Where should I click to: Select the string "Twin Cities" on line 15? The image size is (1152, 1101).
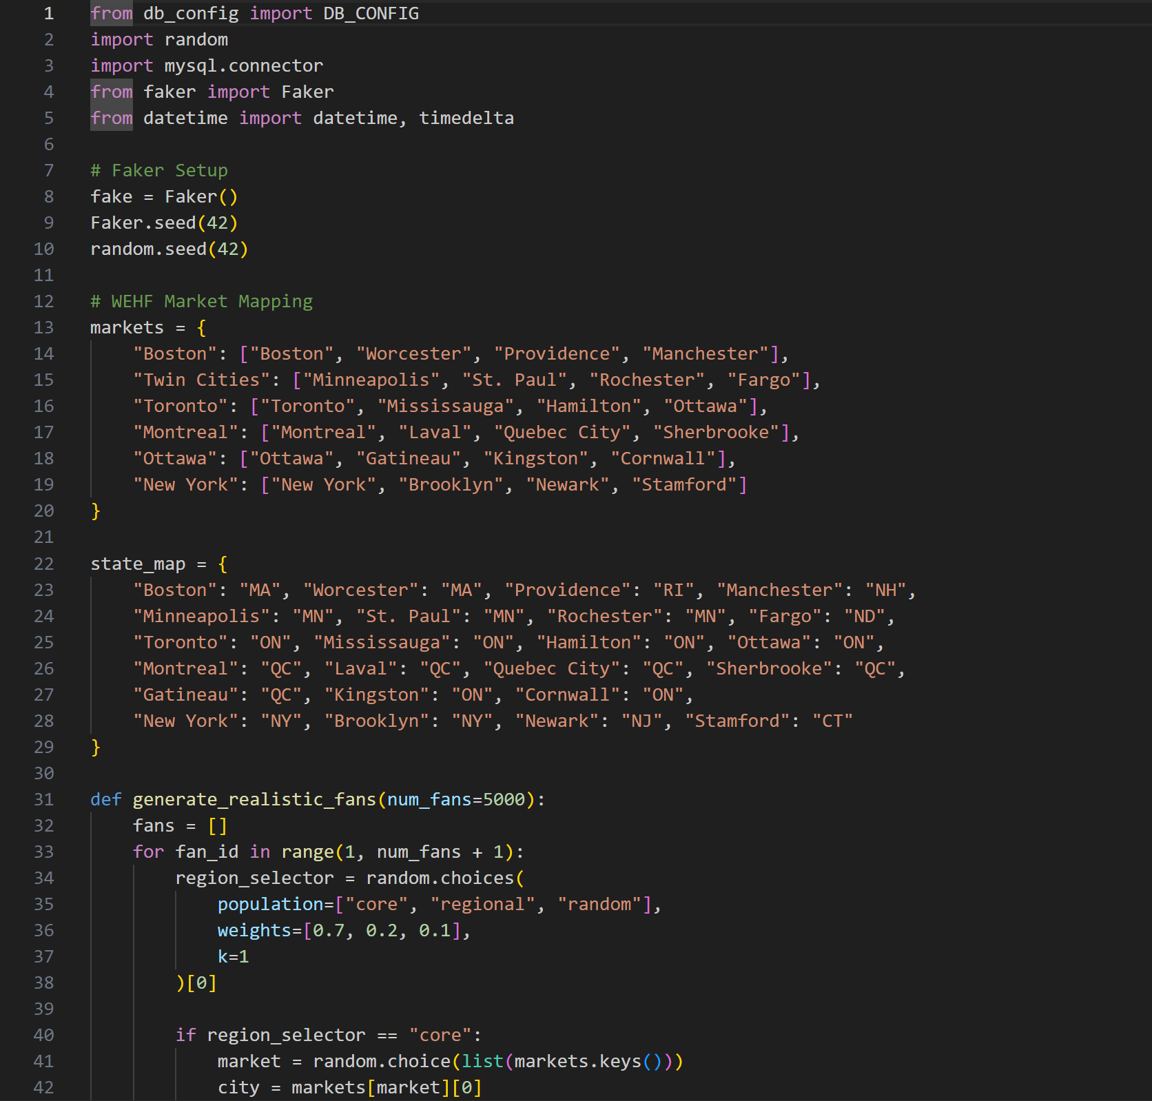(x=203, y=380)
